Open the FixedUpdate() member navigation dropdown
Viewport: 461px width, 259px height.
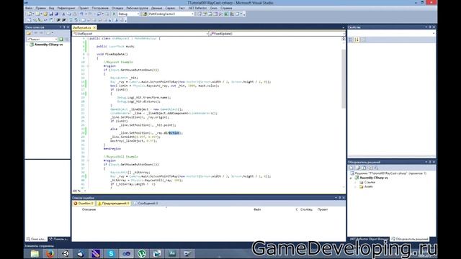(x=277, y=34)
